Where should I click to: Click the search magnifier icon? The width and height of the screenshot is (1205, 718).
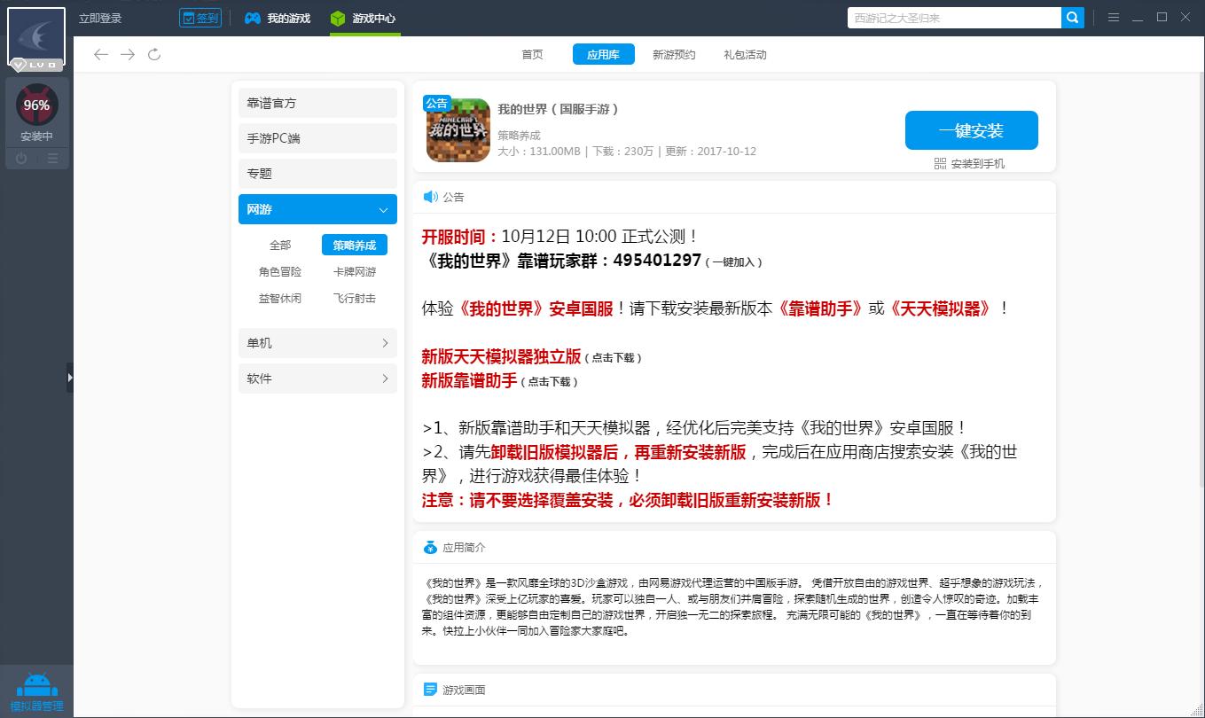[1072, 17]
